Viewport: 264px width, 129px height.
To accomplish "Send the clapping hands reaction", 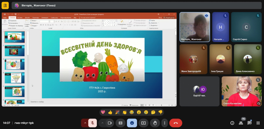I will [125, 112].
